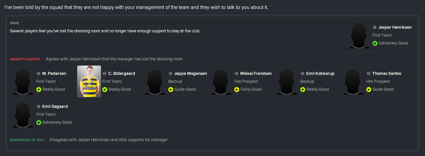Click Thomas Santos's Quite Good morale icon
Viewport: 425px width, 156px height.
(369, 89)
